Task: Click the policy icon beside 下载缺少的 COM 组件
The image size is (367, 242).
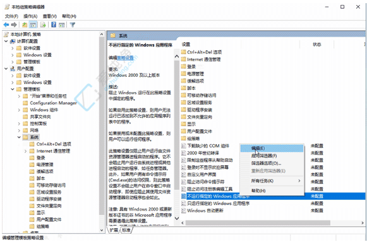Action: (184, 146)
